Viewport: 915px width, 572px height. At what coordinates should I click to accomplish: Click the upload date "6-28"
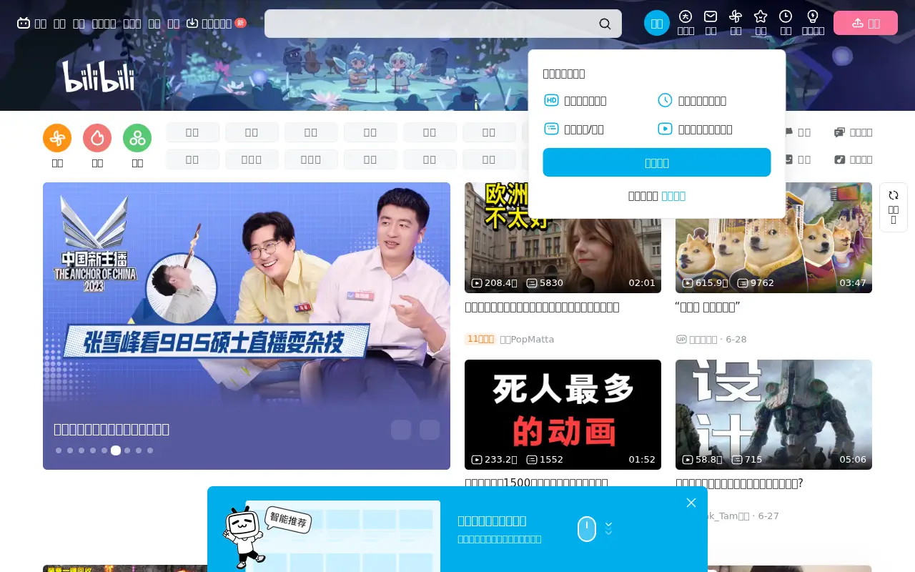click(x=736, y=340)
